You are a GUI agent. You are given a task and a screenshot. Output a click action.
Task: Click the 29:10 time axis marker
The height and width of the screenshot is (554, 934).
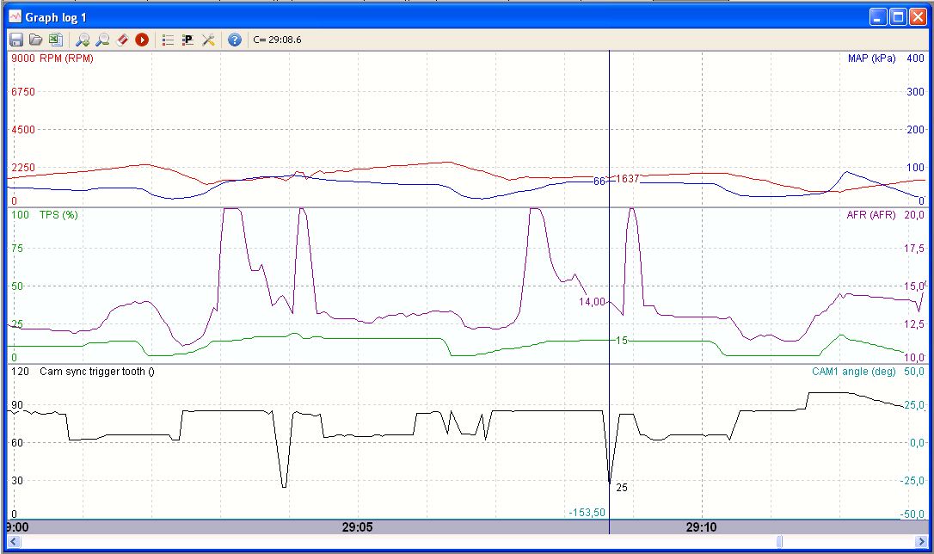point(702,526)
